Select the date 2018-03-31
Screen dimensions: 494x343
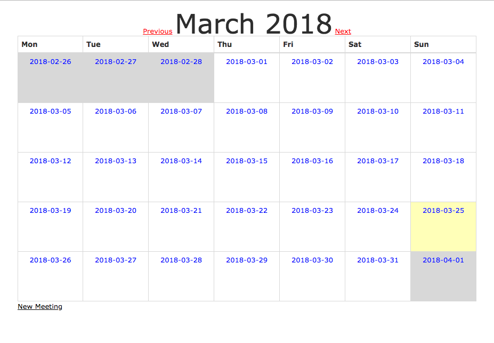[377, 260]
